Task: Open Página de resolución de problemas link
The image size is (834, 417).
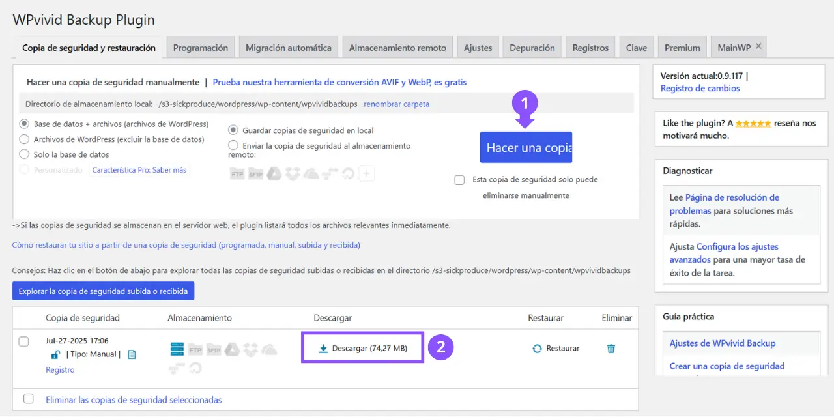Action: (x=724, y=204)
